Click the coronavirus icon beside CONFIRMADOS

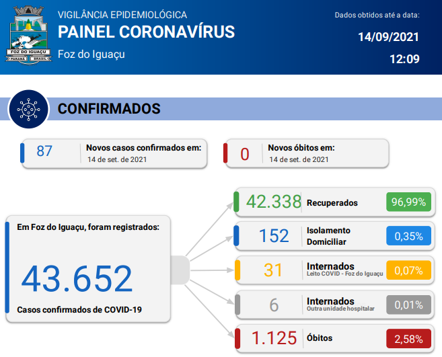(28, 110)
